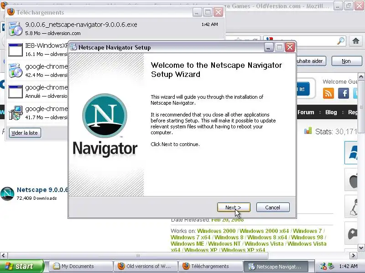Minimize the Téléchargements window

tap(197, 12)
